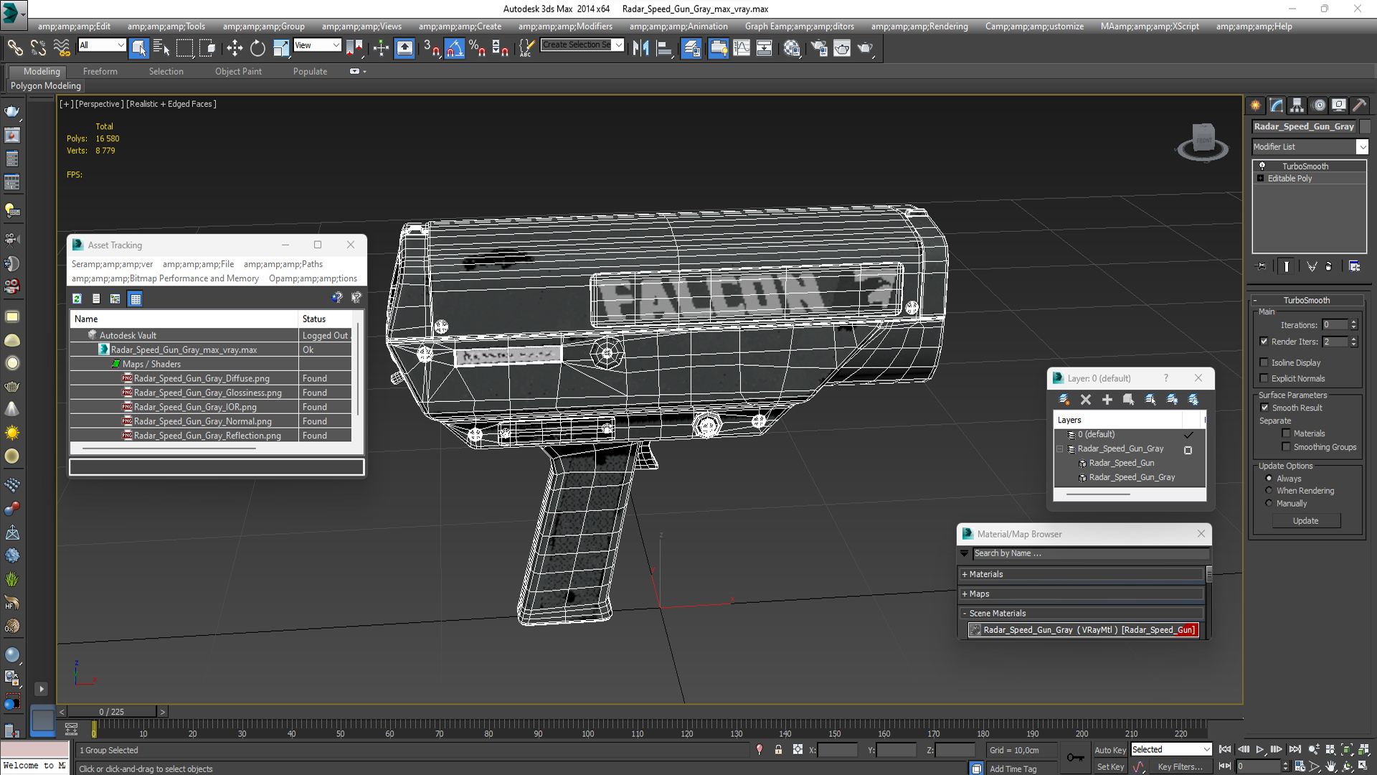
Task: Open the Hierarchy panel tab icon
Action: tap(1297, 105)
